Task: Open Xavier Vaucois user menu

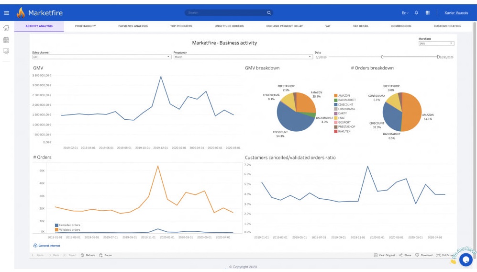Action: 456,13
